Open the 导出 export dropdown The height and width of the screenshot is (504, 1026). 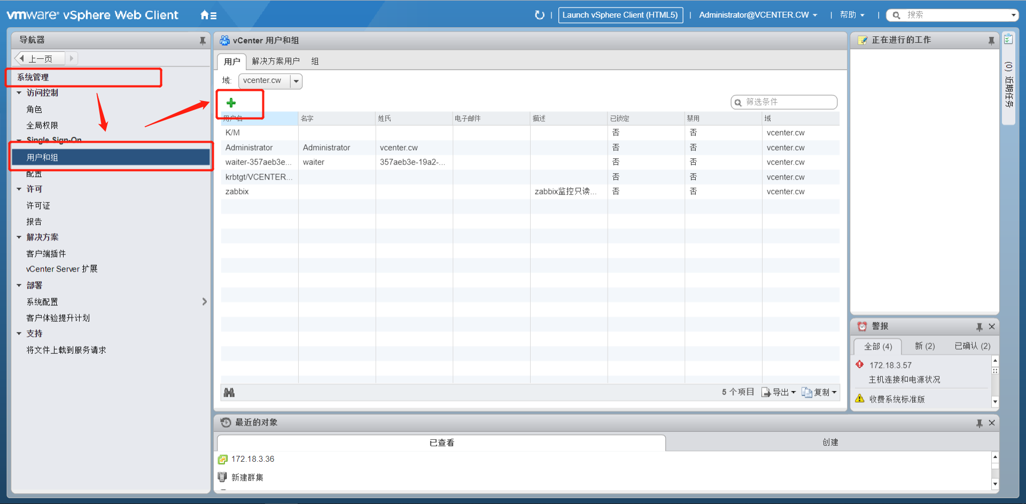pyautogui.click(x=779, y=392)
